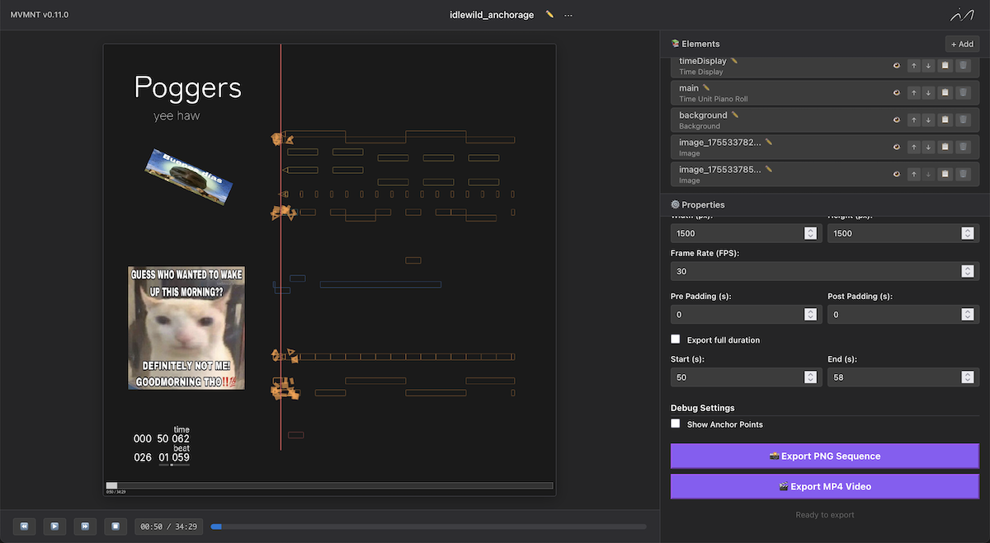Move timeDisplay element up with arrow

point(913,65)
